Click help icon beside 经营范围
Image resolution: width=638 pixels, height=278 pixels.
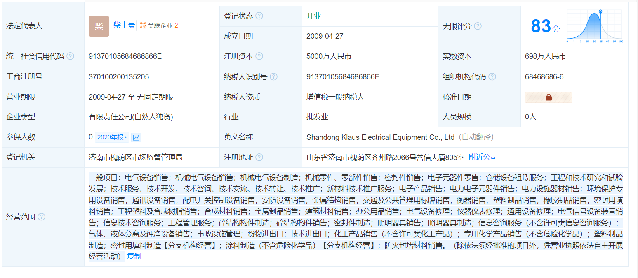(x=41, y=217)
